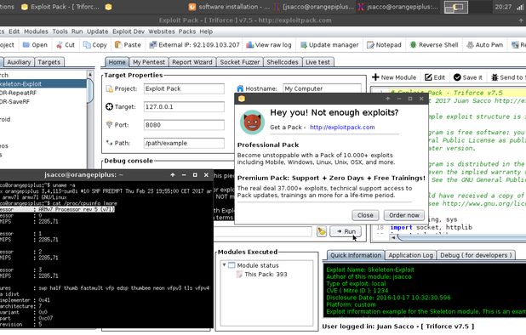526x335 pixels.
Task: Switch to the Auxiliary tab
Action: click(19, 62)
